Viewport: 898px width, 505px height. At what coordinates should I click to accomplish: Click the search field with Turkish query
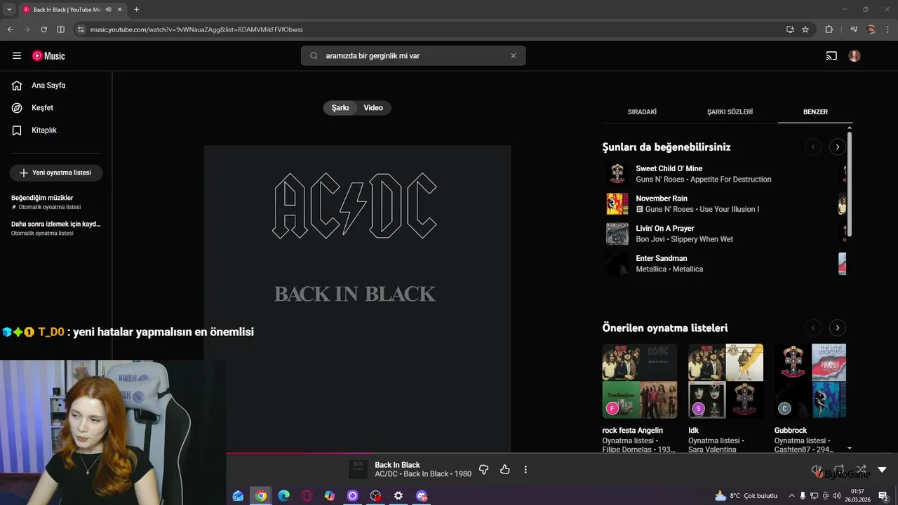click(x=413, y=55)
